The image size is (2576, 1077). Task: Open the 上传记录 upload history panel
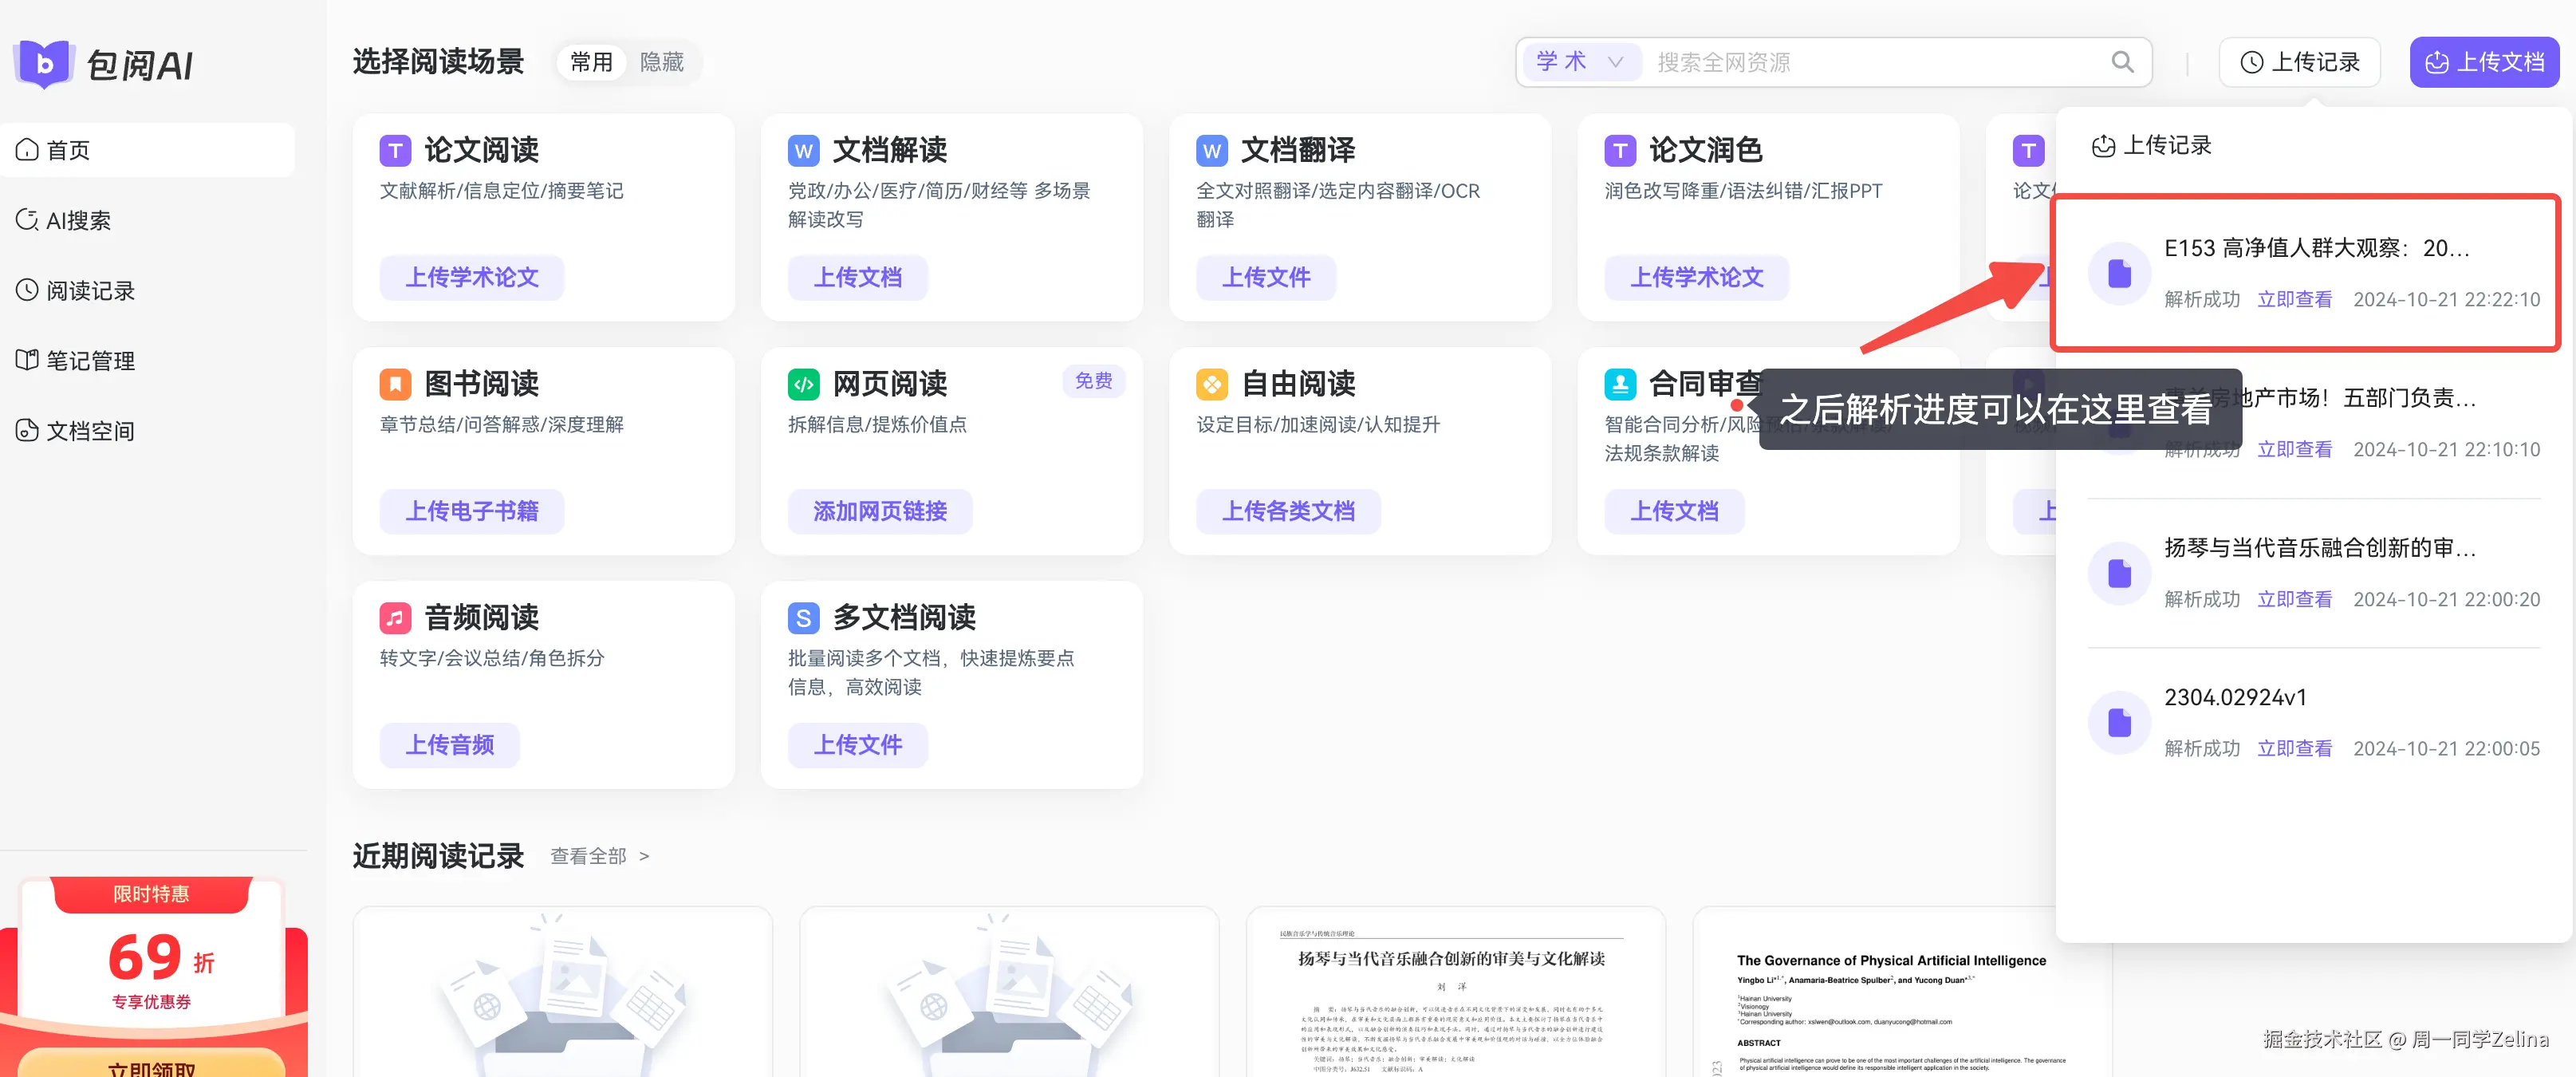coord(2300,61)
